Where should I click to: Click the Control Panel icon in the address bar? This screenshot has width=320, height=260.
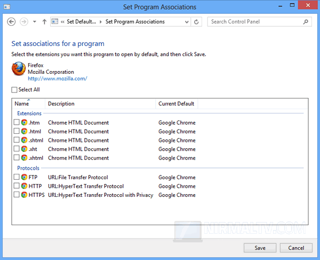coord(55,21)
